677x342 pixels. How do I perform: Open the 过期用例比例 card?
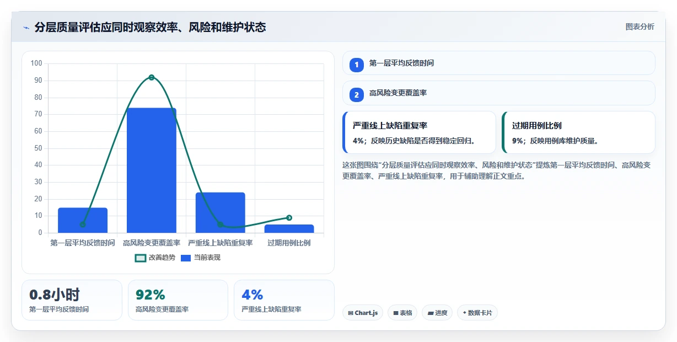click(x=578, y=132)
